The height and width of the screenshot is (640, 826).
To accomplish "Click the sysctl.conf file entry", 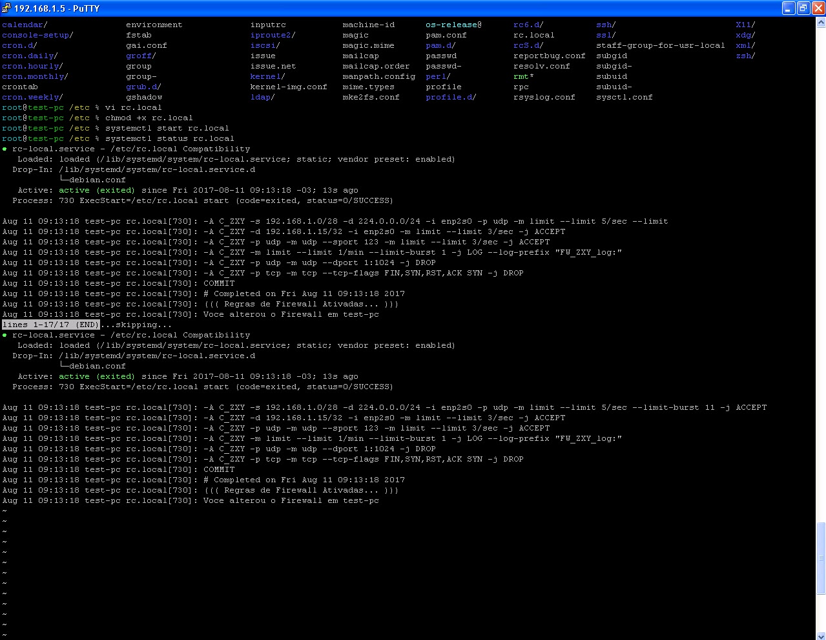I will pyautogui.click(x=624, y=97).
